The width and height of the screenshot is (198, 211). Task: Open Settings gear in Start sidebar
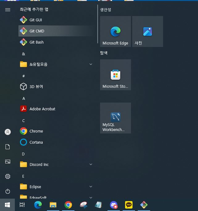[8, 176]
